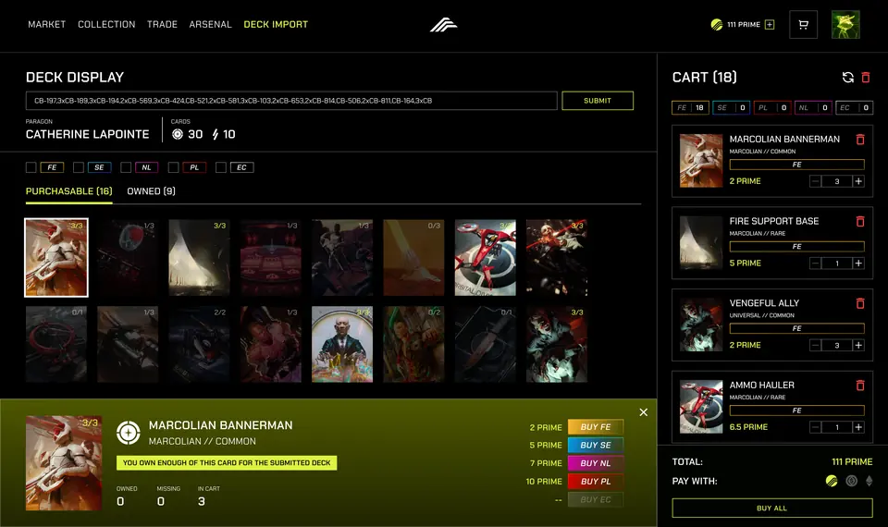The width and height of the screenshot is (888, 527).
Task: Click the '111 PRIME' balance in header
Action: (743, 24)
